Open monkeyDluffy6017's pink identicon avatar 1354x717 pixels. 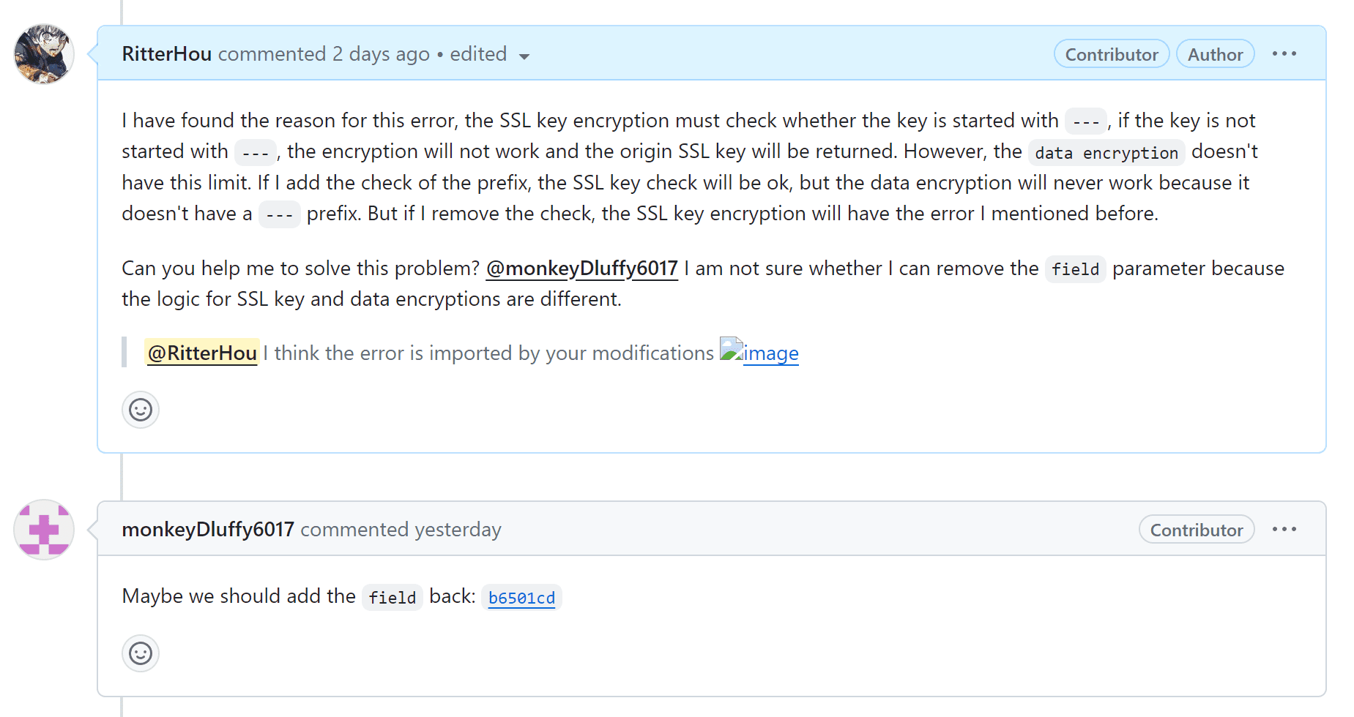coord(44,530)
